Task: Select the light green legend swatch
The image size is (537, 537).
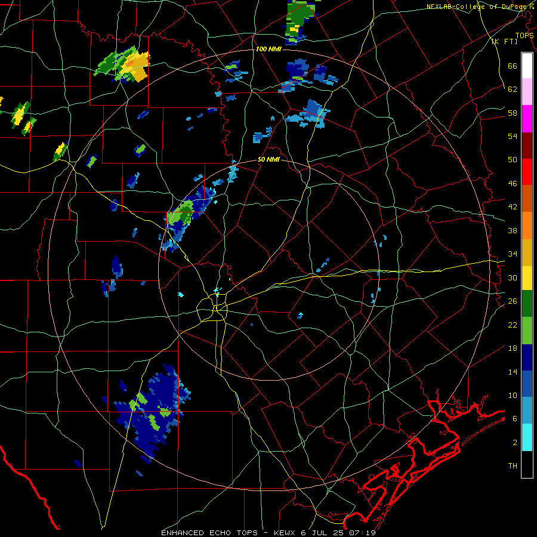Action: pos(527,331)
